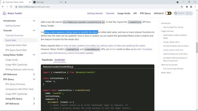Jump to Usage Summary in table of contents
Screen dimensions: 198x111
pos(167,31)
